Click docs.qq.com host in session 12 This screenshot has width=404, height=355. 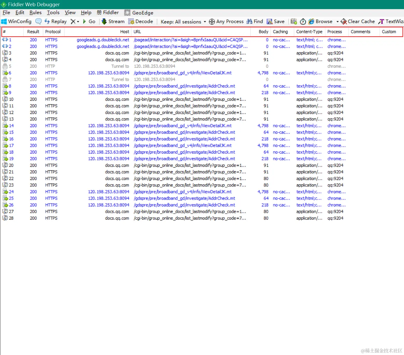click(x=117, y=112)
